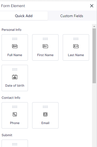Click the drag handle under Submit section
This screenshot has width=97, height=147.
(15, 144)
